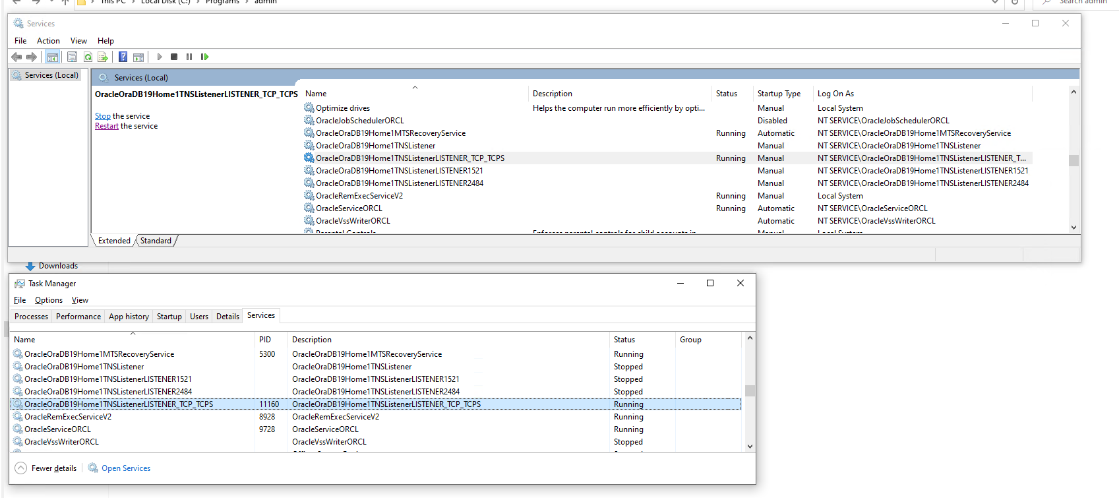Select OracleOraDB19Home1MTSRecoveryService row in Task Manager

click(376, 354)
